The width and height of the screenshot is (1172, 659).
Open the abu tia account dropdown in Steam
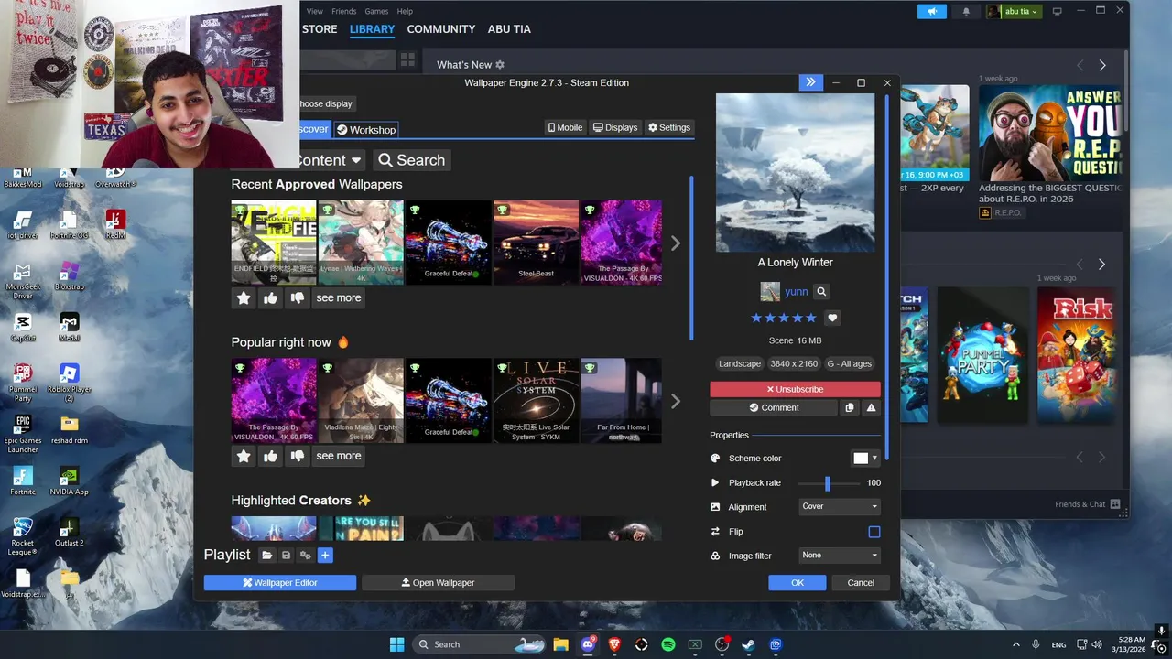click(x=1014, y=11)
